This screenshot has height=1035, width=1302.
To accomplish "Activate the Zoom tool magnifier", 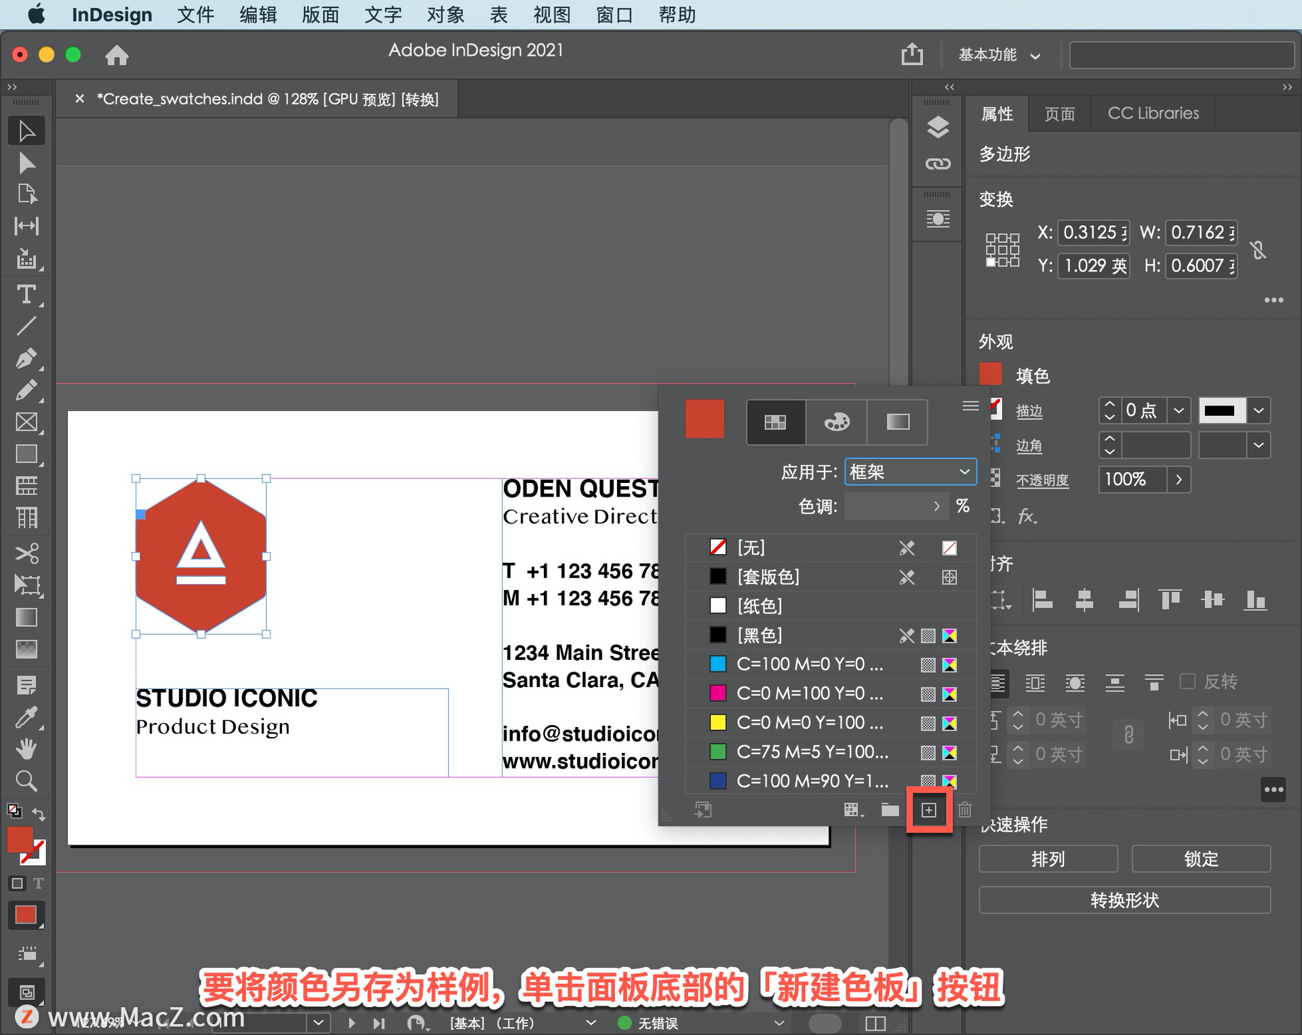I will tap(26, 781).
